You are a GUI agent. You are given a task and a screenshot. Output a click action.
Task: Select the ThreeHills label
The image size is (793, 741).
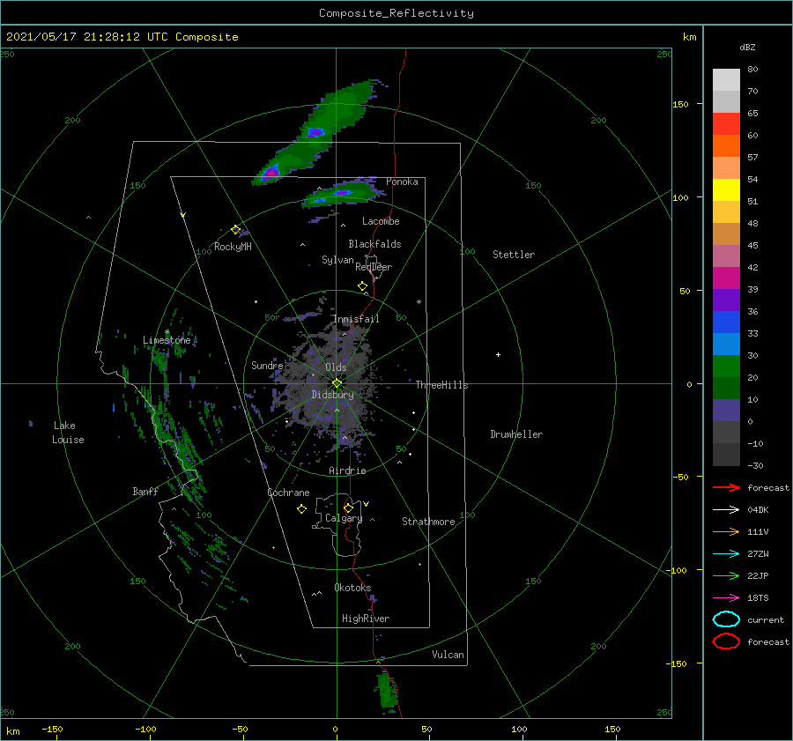(x=442, y=385)
